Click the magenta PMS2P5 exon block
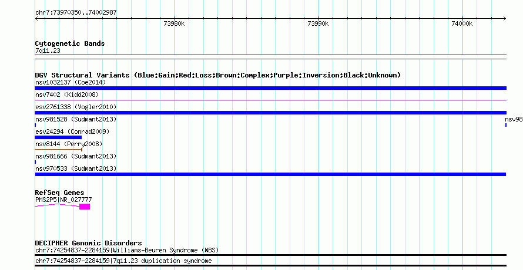The image size is (523, 270). click(x=85, y=207)
